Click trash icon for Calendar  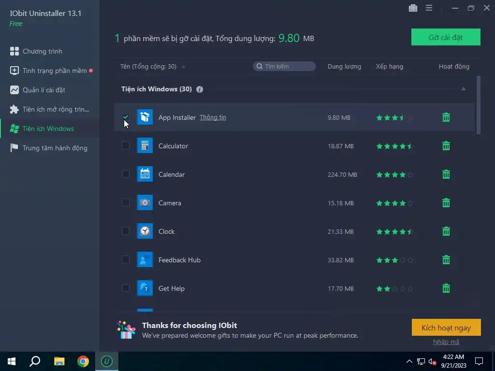point(446,174)
